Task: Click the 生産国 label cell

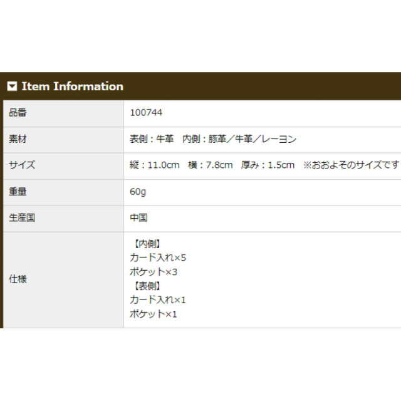Action: click(63, 219)
